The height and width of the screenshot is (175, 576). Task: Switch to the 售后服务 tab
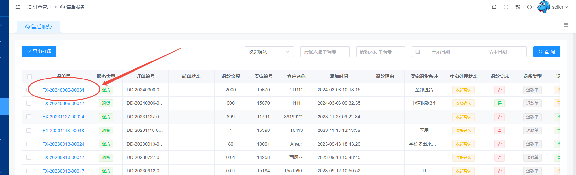39,27
